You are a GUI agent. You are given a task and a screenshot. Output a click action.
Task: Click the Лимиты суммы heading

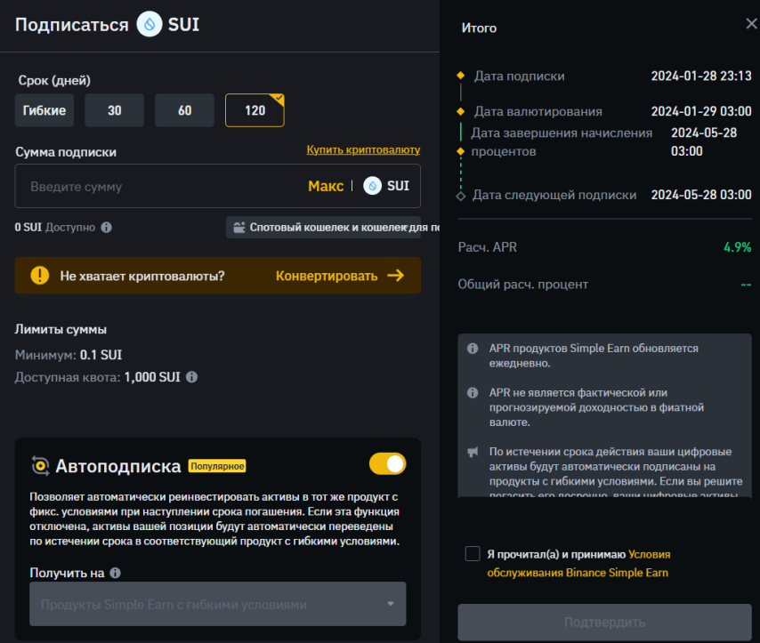pos(61,329)
